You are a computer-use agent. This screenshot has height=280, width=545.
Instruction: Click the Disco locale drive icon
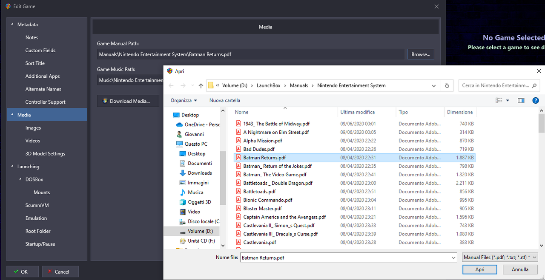point(183,221)
